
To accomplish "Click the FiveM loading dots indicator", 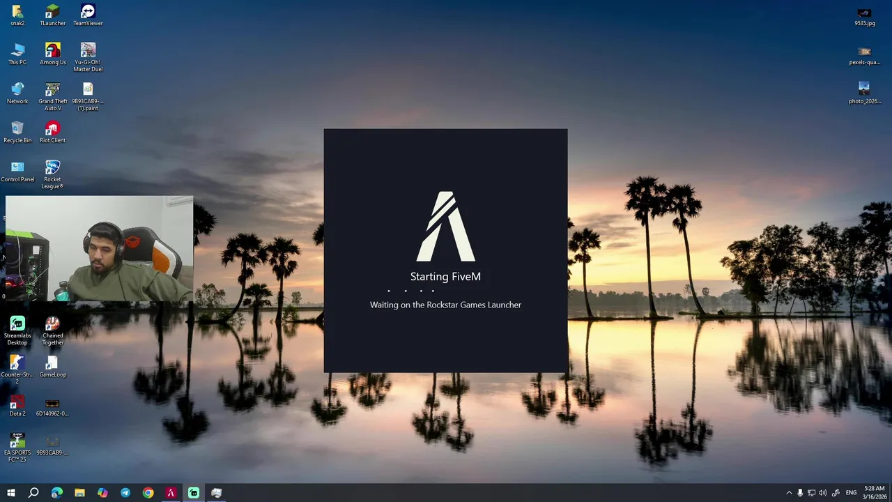I will click(411, 291).
